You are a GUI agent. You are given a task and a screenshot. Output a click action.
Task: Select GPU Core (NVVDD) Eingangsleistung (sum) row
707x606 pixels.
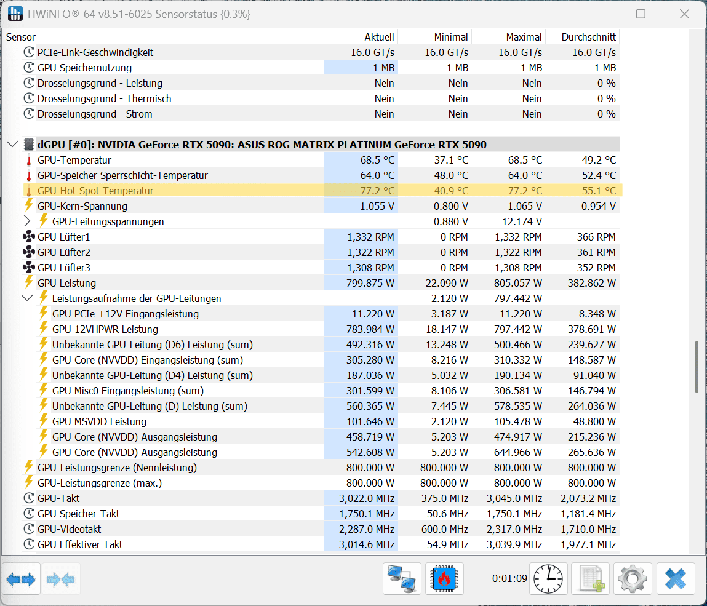(x=321, y=360)
